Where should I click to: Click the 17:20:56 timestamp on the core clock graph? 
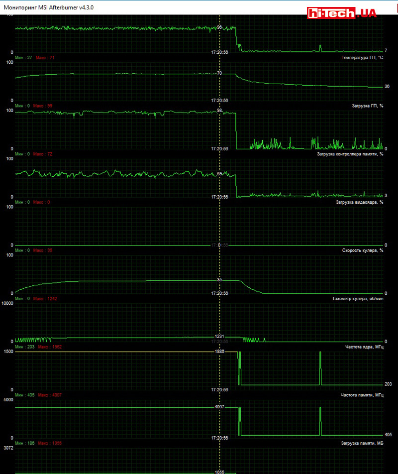pyautogui.click(x=219, y=390)
